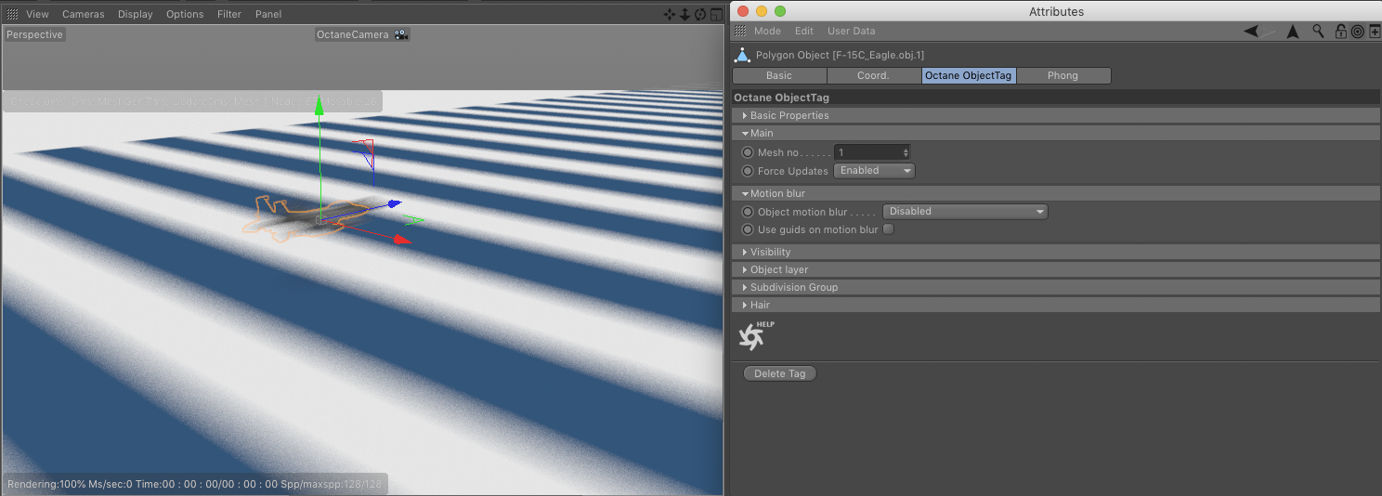The height and width of the screenshot is (496, 1382).
Task: Expand the Object layer section
Action: coord(1056,269)
